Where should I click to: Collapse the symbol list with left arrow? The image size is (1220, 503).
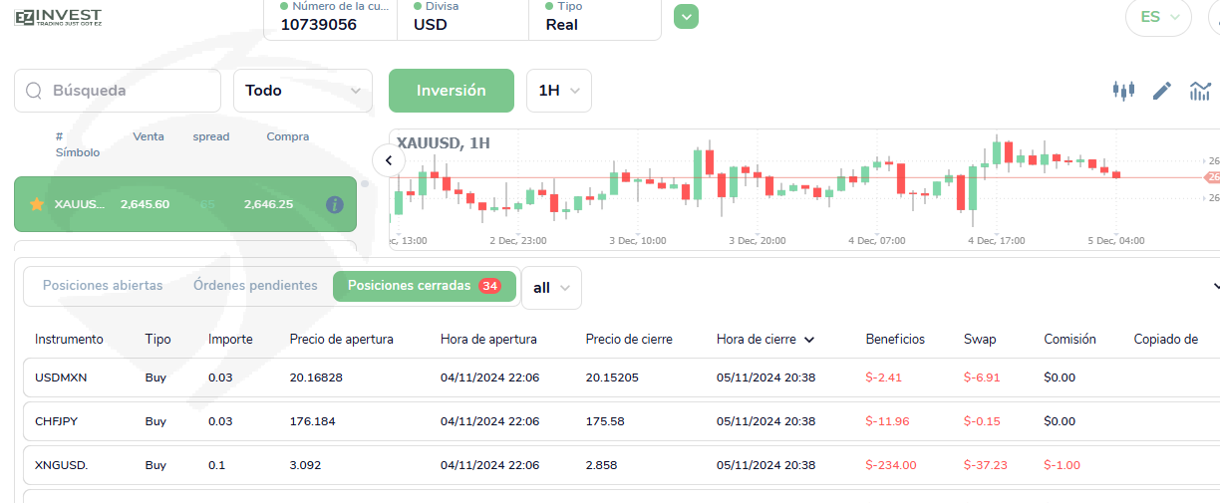388,159
